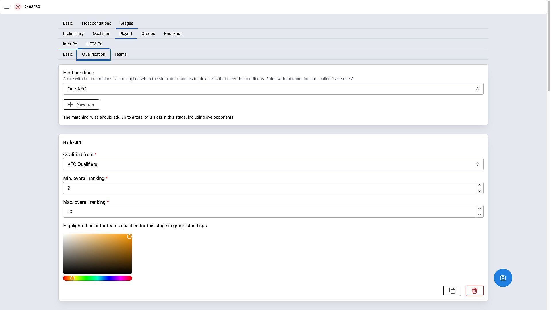The height and width of the screenshot is (310, 551).
Task: Open the hamburger navigation menu
Action: (x=7, y=7)
